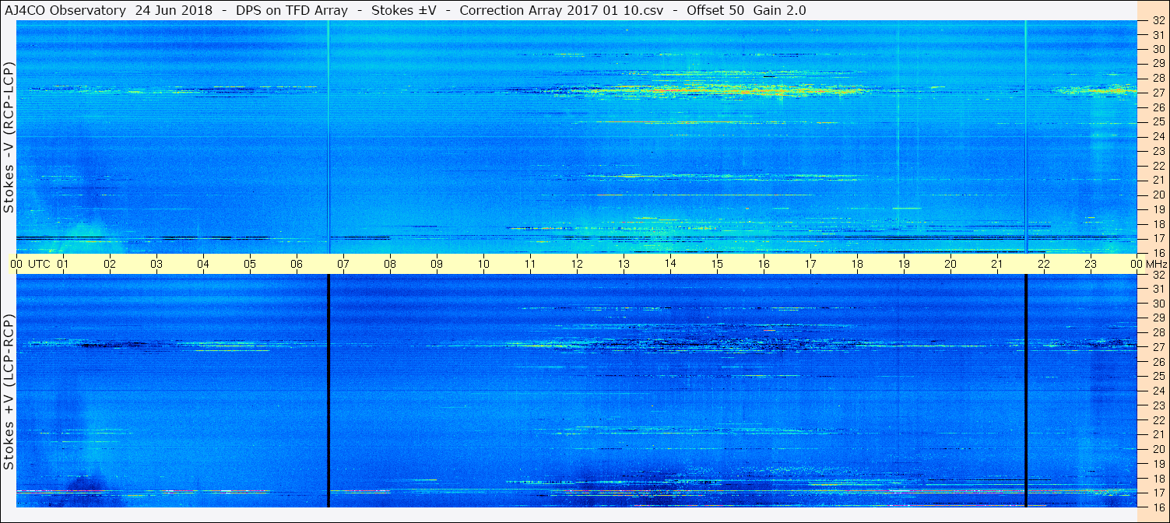The image size is (1170, 523).
Task: Click 30 MHz tick in Stokes -V panel
Action: (1158, 49)
